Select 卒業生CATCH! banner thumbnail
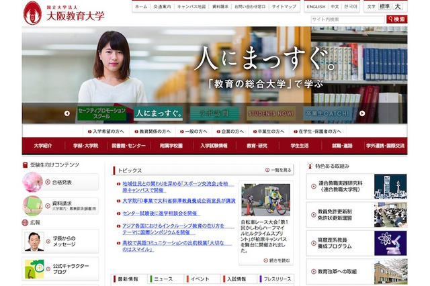The height and width of the screenshot is (286, 430). [327, 113]
